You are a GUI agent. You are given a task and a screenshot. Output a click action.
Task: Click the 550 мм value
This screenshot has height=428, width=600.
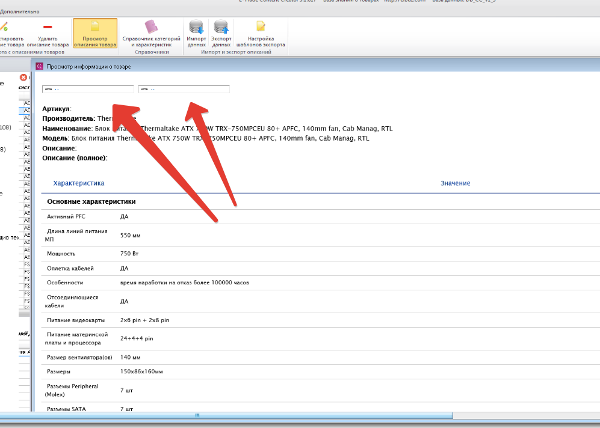[130, 236]
